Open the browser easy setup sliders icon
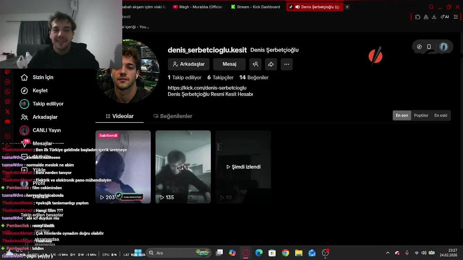 click(x=456, y=17)
